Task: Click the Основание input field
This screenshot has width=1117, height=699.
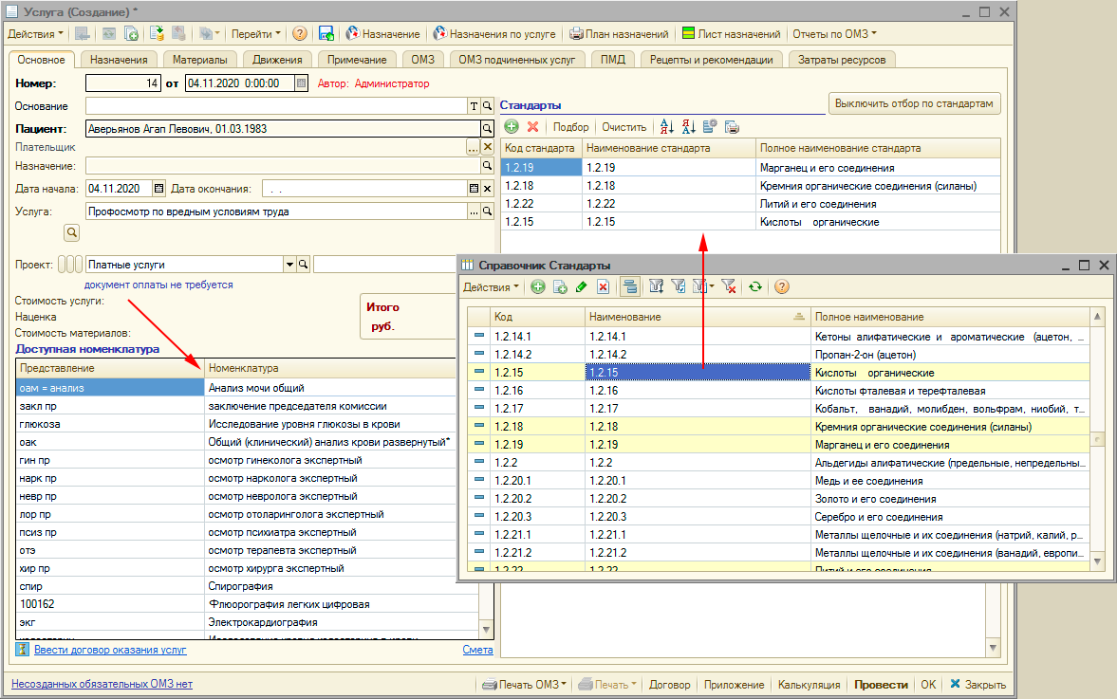Action: coord(276,106)
